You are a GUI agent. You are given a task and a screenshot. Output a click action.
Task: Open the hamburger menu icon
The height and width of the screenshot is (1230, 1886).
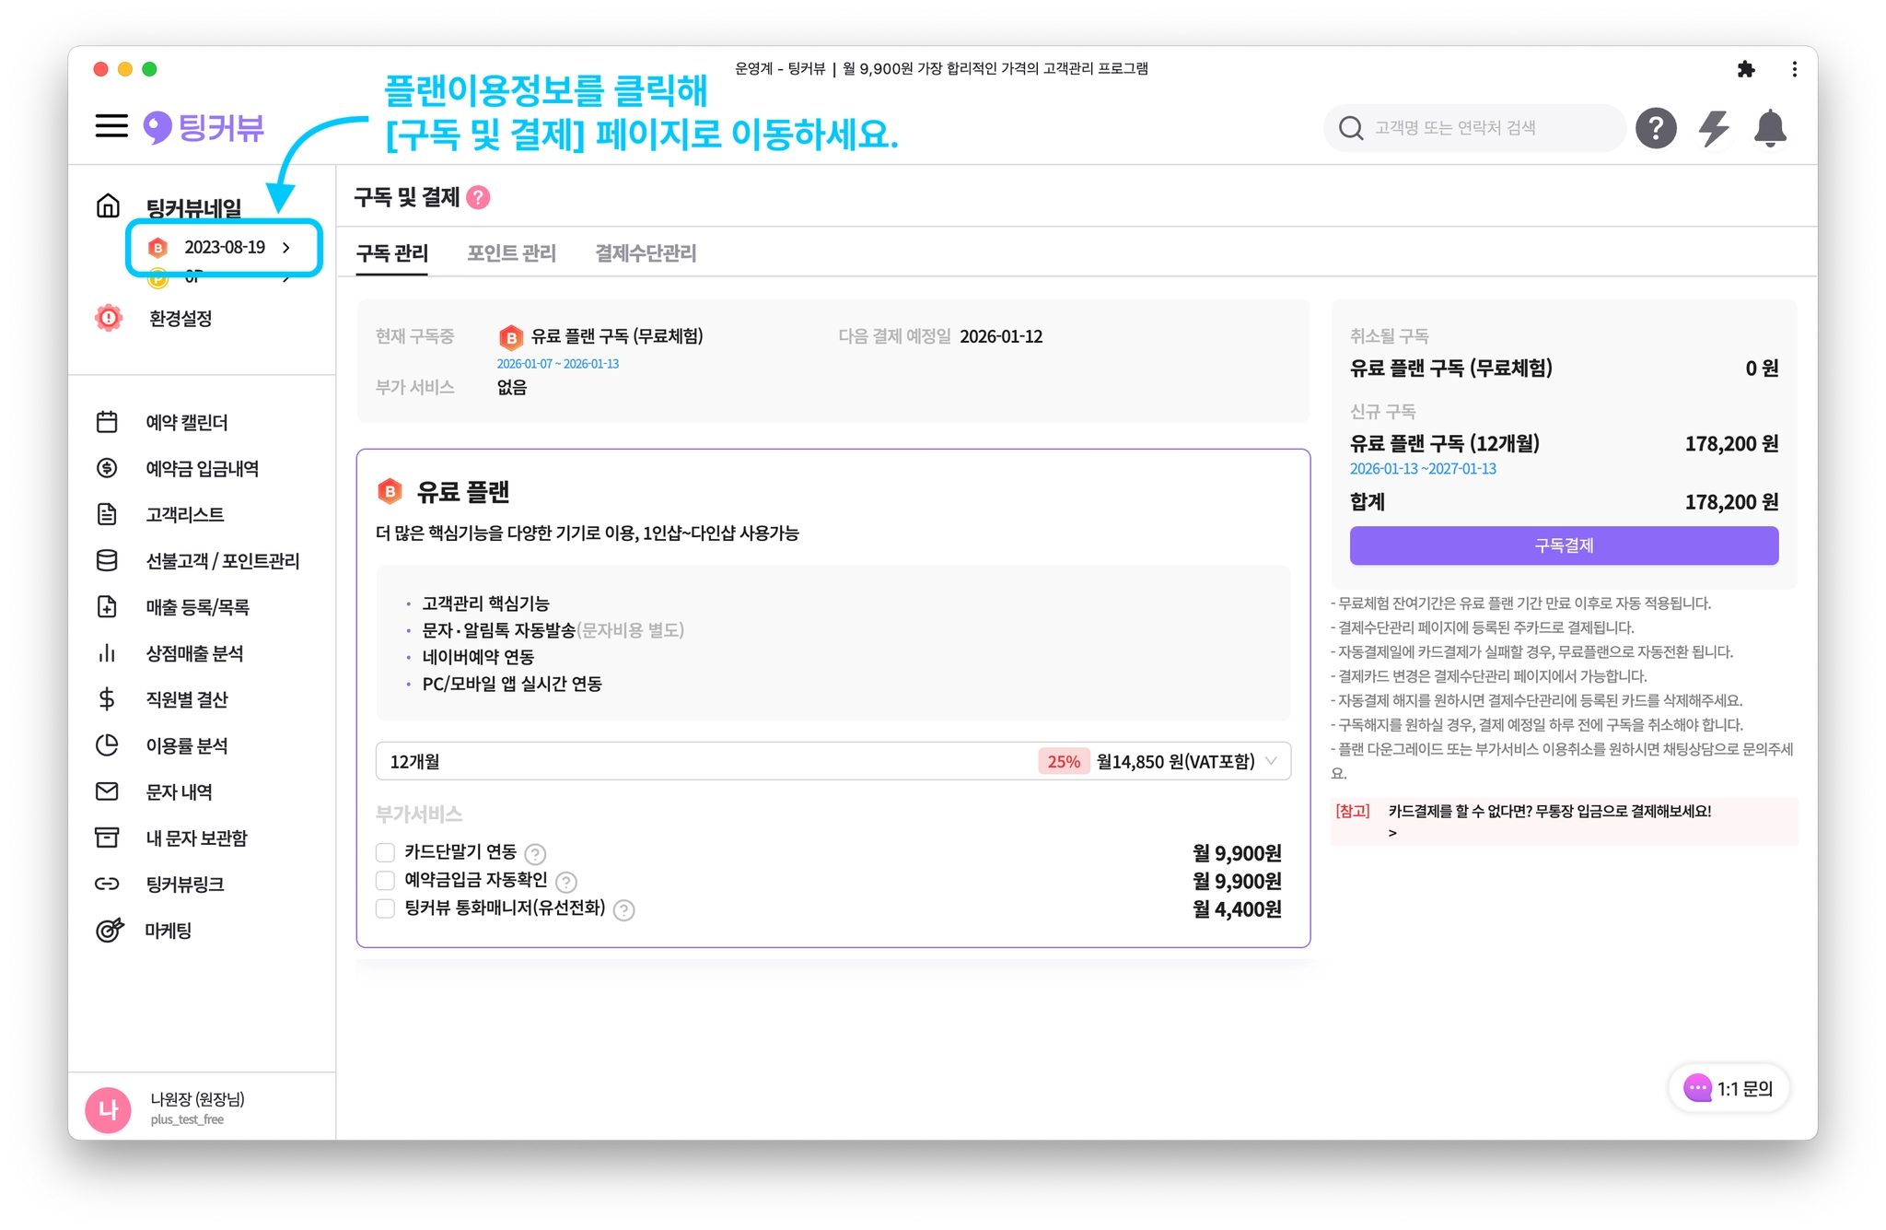[111, 126]
